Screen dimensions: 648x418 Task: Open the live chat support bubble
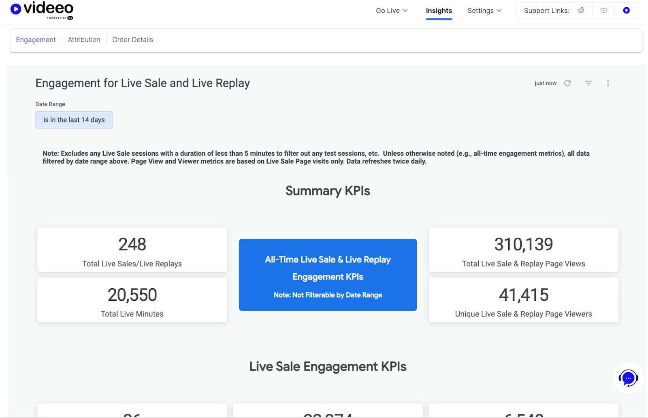click(x=628, y=378)
